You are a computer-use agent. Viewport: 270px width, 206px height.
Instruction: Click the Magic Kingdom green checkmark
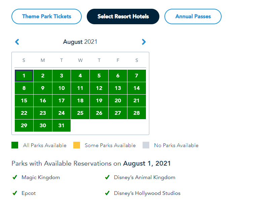click(15, 177)
